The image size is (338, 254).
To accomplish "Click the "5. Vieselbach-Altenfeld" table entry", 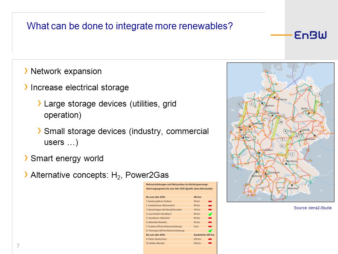I will click(x=158, y=218).
